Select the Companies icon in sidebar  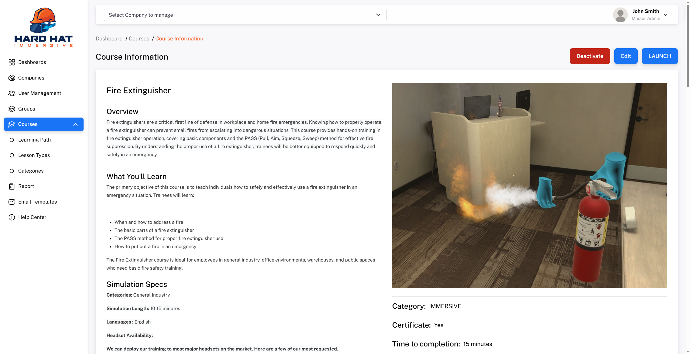[x=12, y=78]
